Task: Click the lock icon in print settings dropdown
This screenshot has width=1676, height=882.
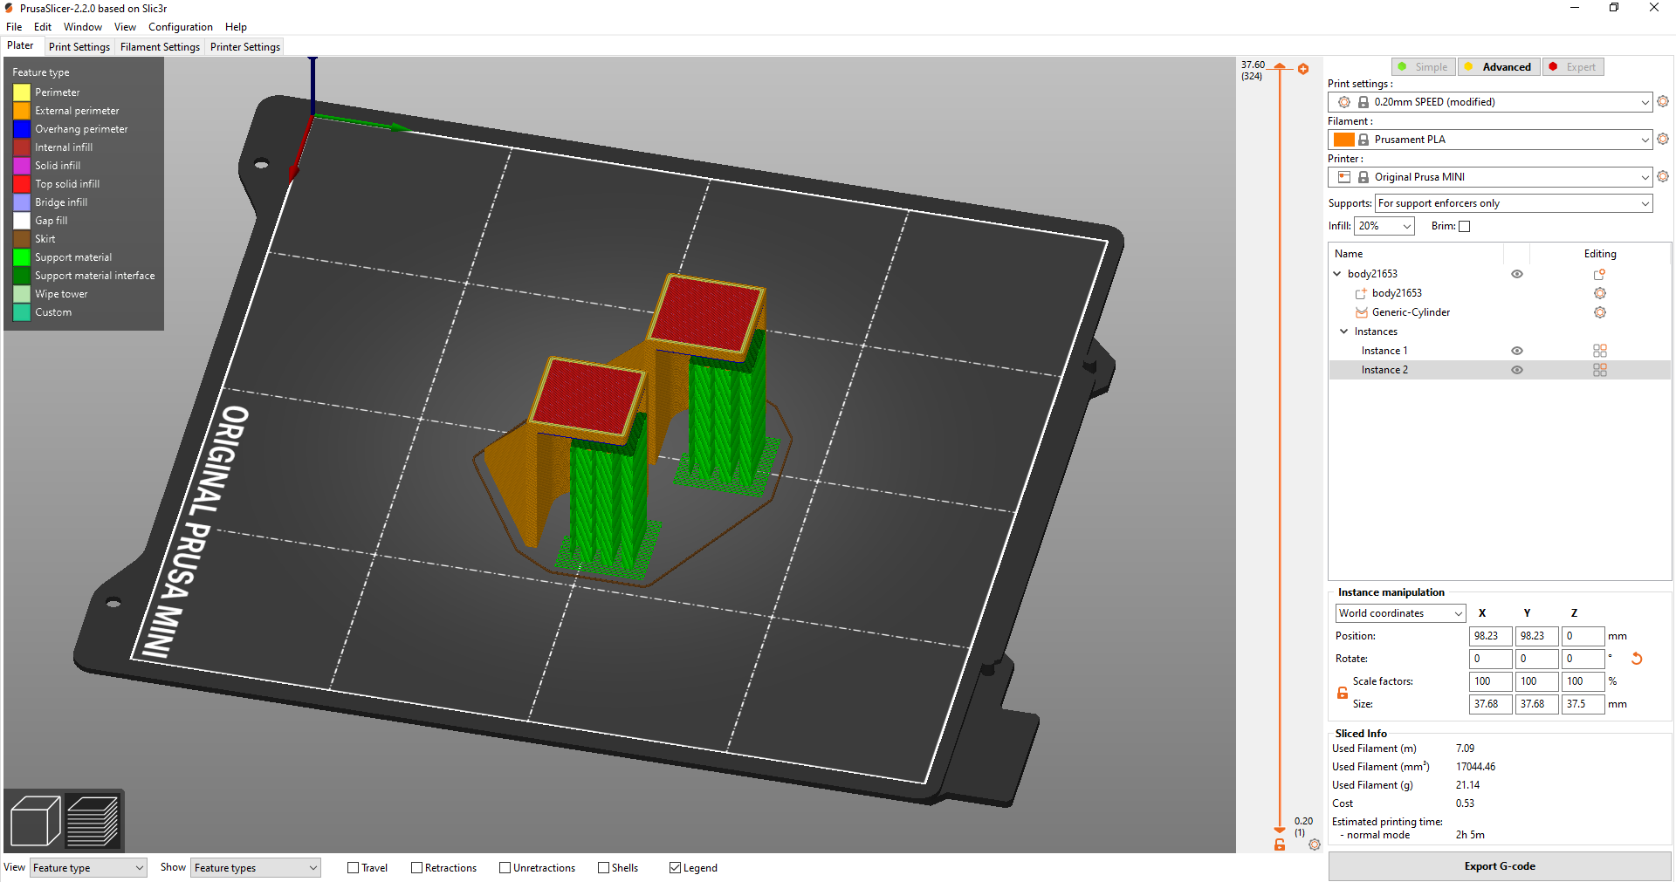Action: [x=1363, y=102]
